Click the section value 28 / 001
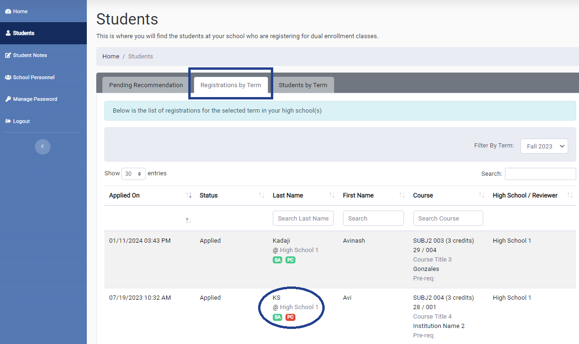The image size is (579, 344). tap(425, 307)
